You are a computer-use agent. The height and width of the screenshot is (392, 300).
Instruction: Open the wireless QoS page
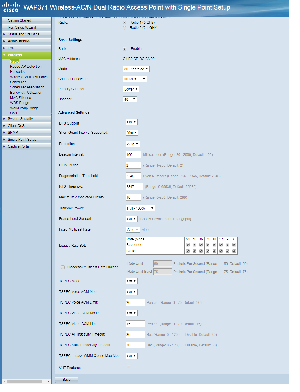pyautogui.click(x=14, y=113)
